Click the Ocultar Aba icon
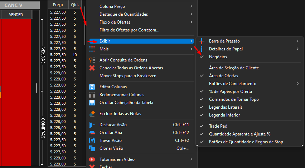305x168 pixels. 92,133
